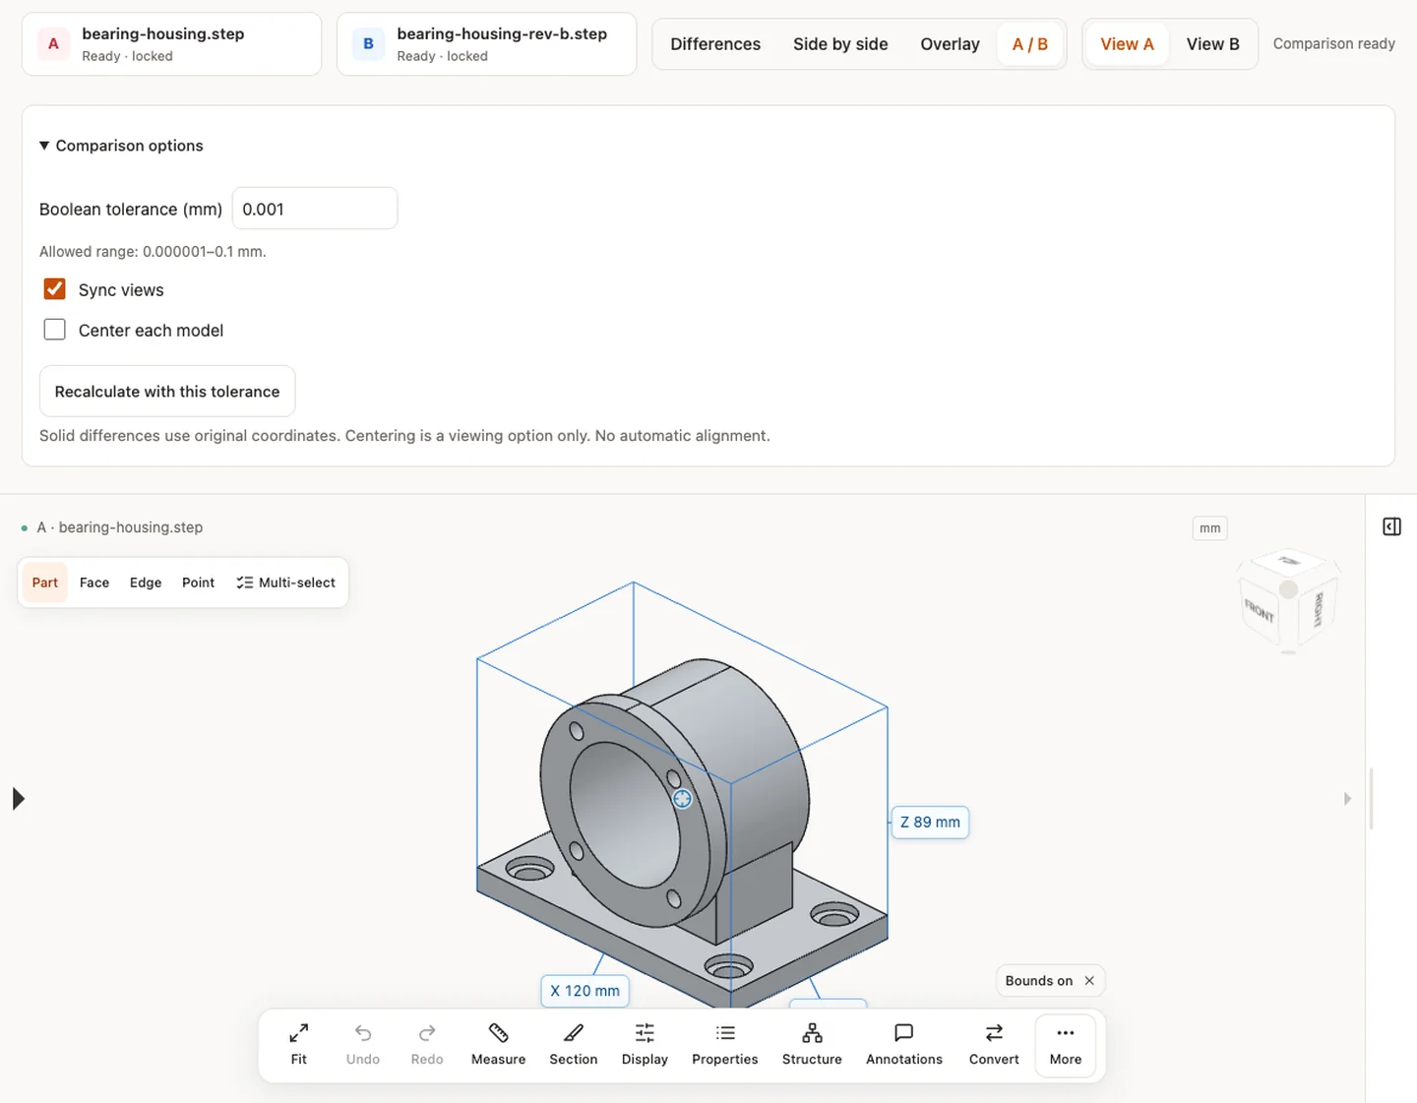Collapse Comparison options section
The width and height of the screenshot is (1417, 1103).
[121, 146]
